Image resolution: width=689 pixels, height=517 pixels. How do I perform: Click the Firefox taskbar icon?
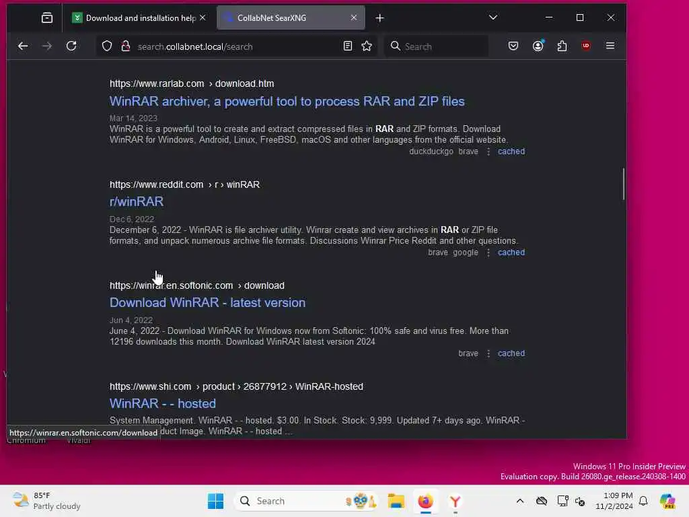425,501
